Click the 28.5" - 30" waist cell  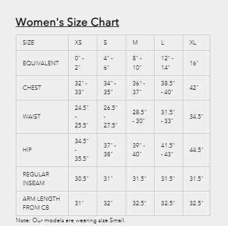pyautogui.click(x=140, y=117)
